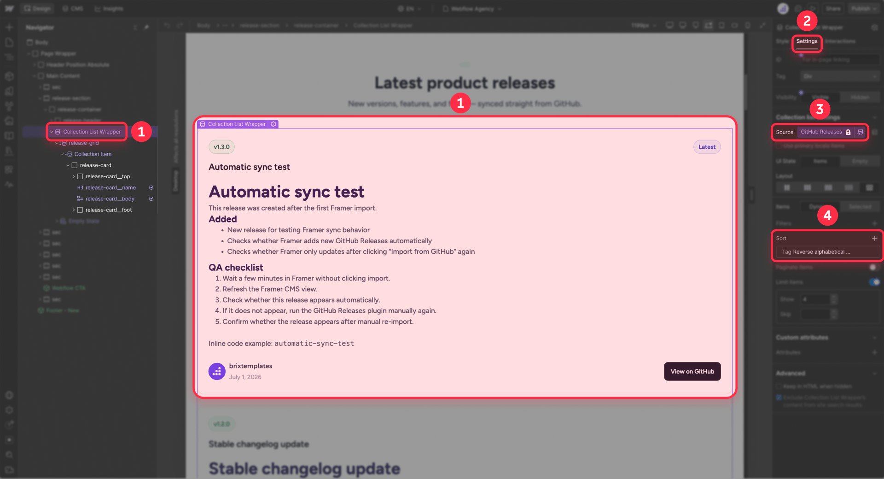Screen dimensions: 884x479
Task: Click CMS binding icon on release-card__body row
Action: click(151, 199)
